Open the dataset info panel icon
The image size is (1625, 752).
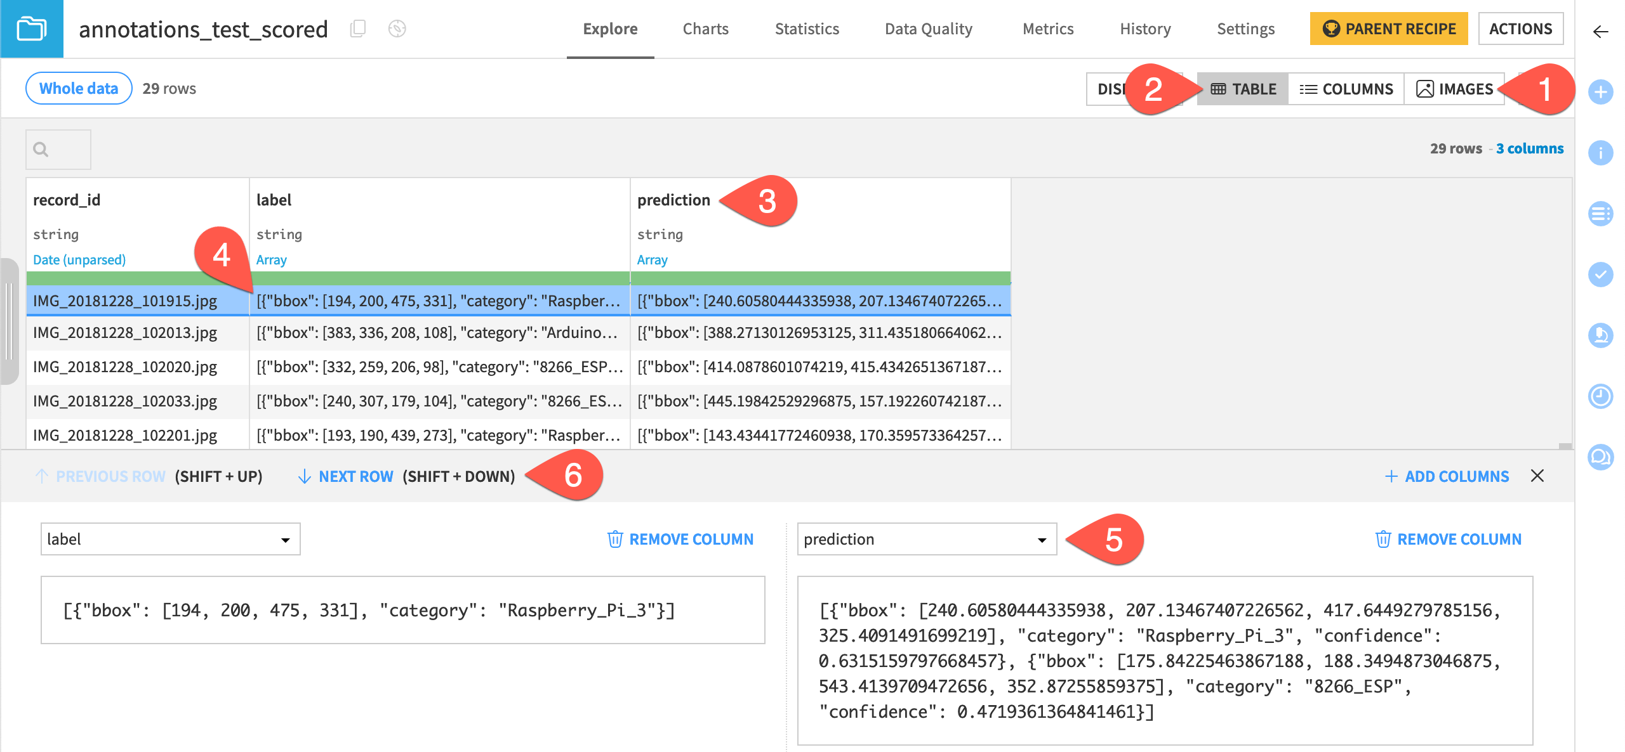(1600, 153)
